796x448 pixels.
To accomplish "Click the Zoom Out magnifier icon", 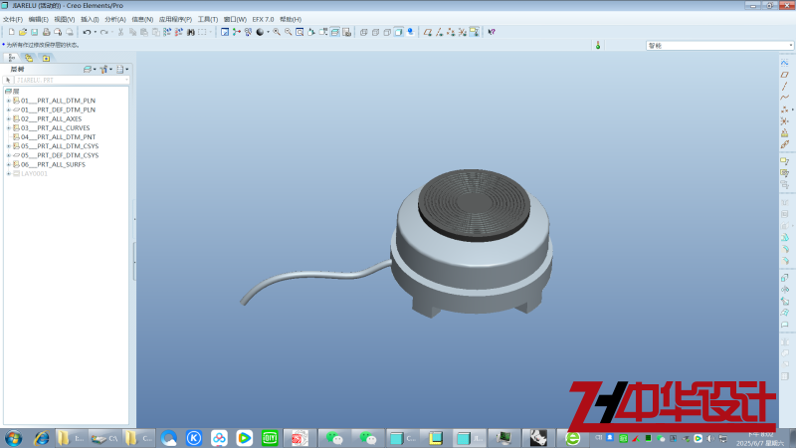I will click(x=289, y=32).
